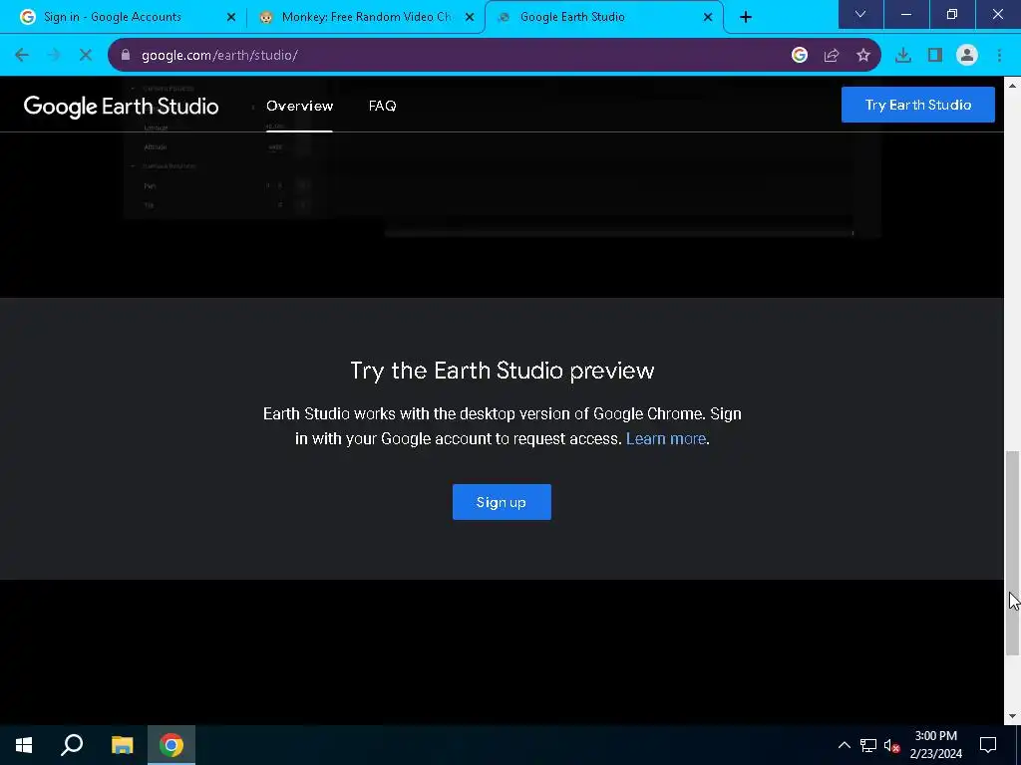This screenshot has width=1021, height=765.
Task: Click the padlock site info icon
Action: click(x=126, y=56)
